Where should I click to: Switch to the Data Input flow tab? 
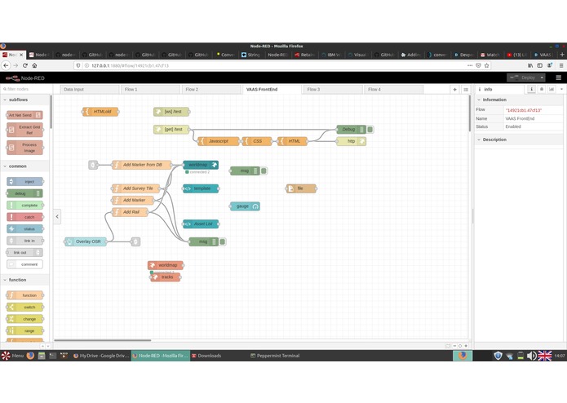89,89
